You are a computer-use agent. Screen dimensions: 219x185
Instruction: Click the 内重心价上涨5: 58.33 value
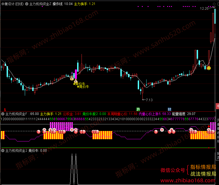155,114
